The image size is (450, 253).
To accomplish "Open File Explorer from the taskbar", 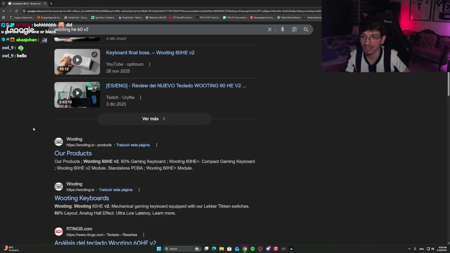I will click(221, 249).
